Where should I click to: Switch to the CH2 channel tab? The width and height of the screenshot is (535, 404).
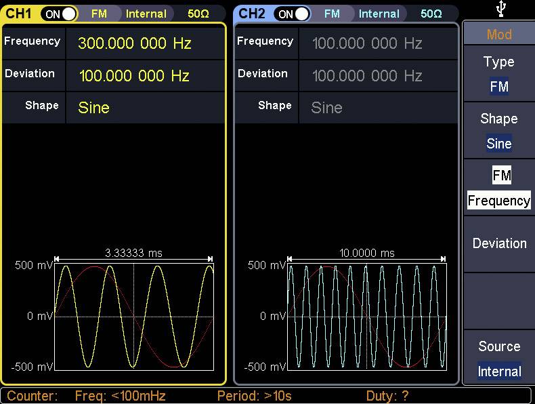pyautogui.click(x=252, y=14)
